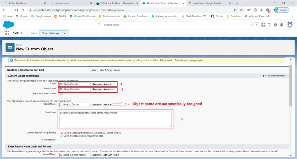The height and width of the screenshot is (159, 297).
Task: Click the page vertical scrollbar thumb
Action: click(x=291, y=86)
